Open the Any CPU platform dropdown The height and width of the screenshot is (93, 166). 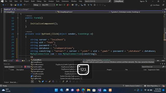[x=49, y=5]
